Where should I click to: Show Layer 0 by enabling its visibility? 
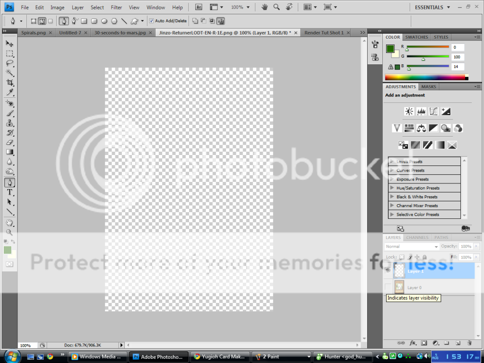coord(388,287)
